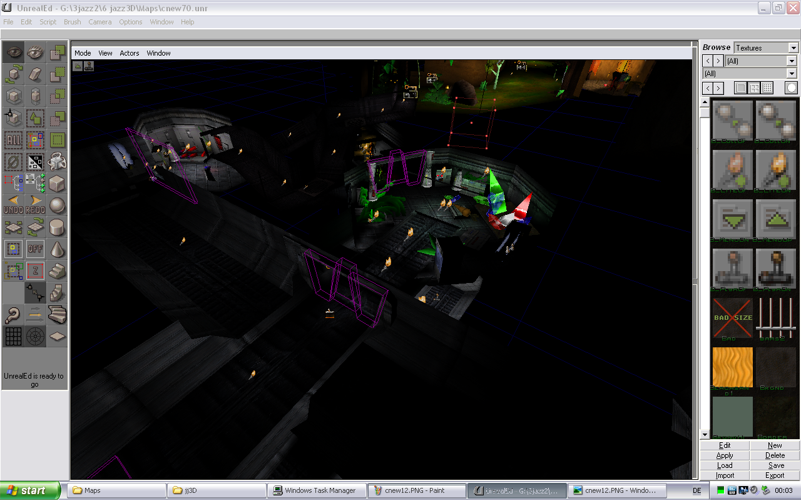Build a cube brush

(x=58, y=184)
